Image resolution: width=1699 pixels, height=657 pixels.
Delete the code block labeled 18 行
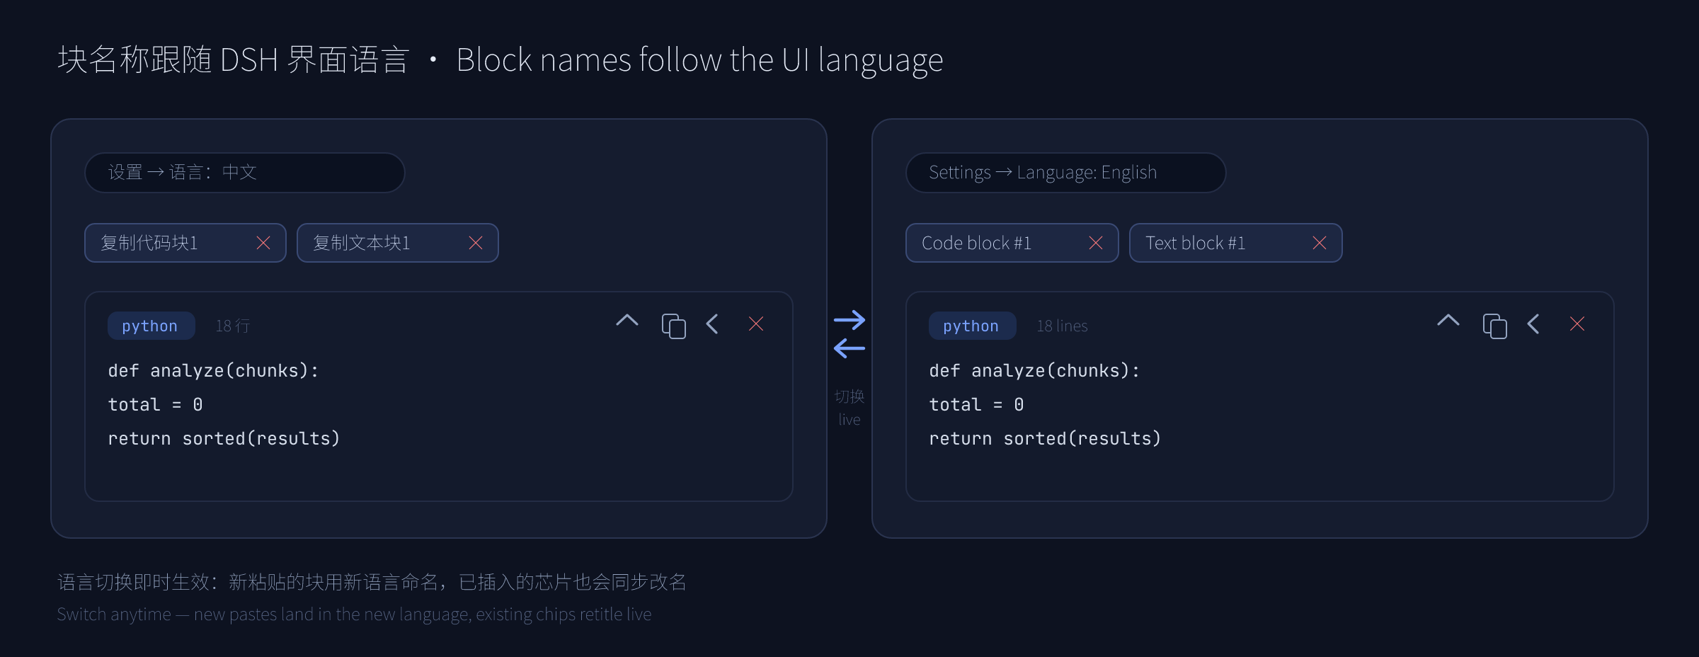(756, 324)
